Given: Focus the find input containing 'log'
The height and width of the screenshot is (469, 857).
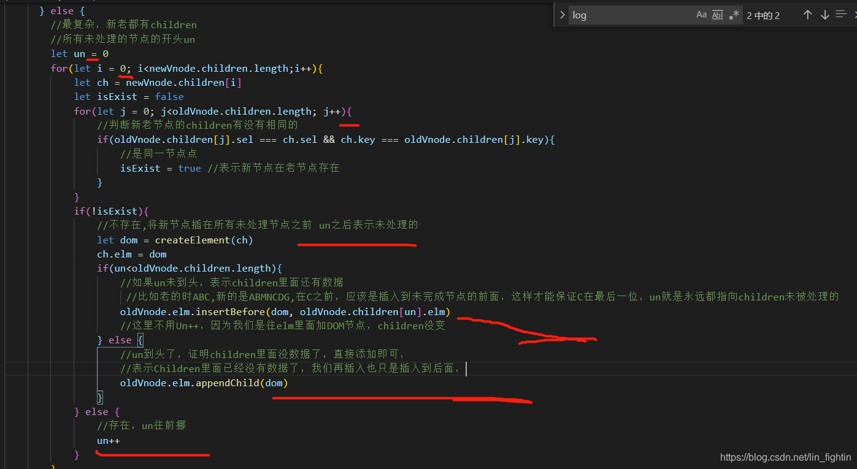Looking at the screenshot, I should (x=630, y=15).
